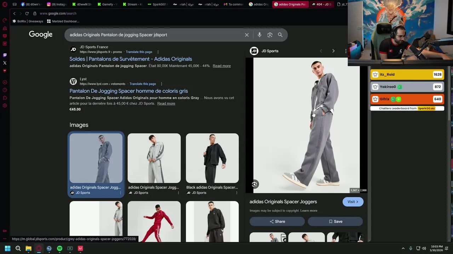Click the JD Sports source name in preview

click(x=270, y=51)
